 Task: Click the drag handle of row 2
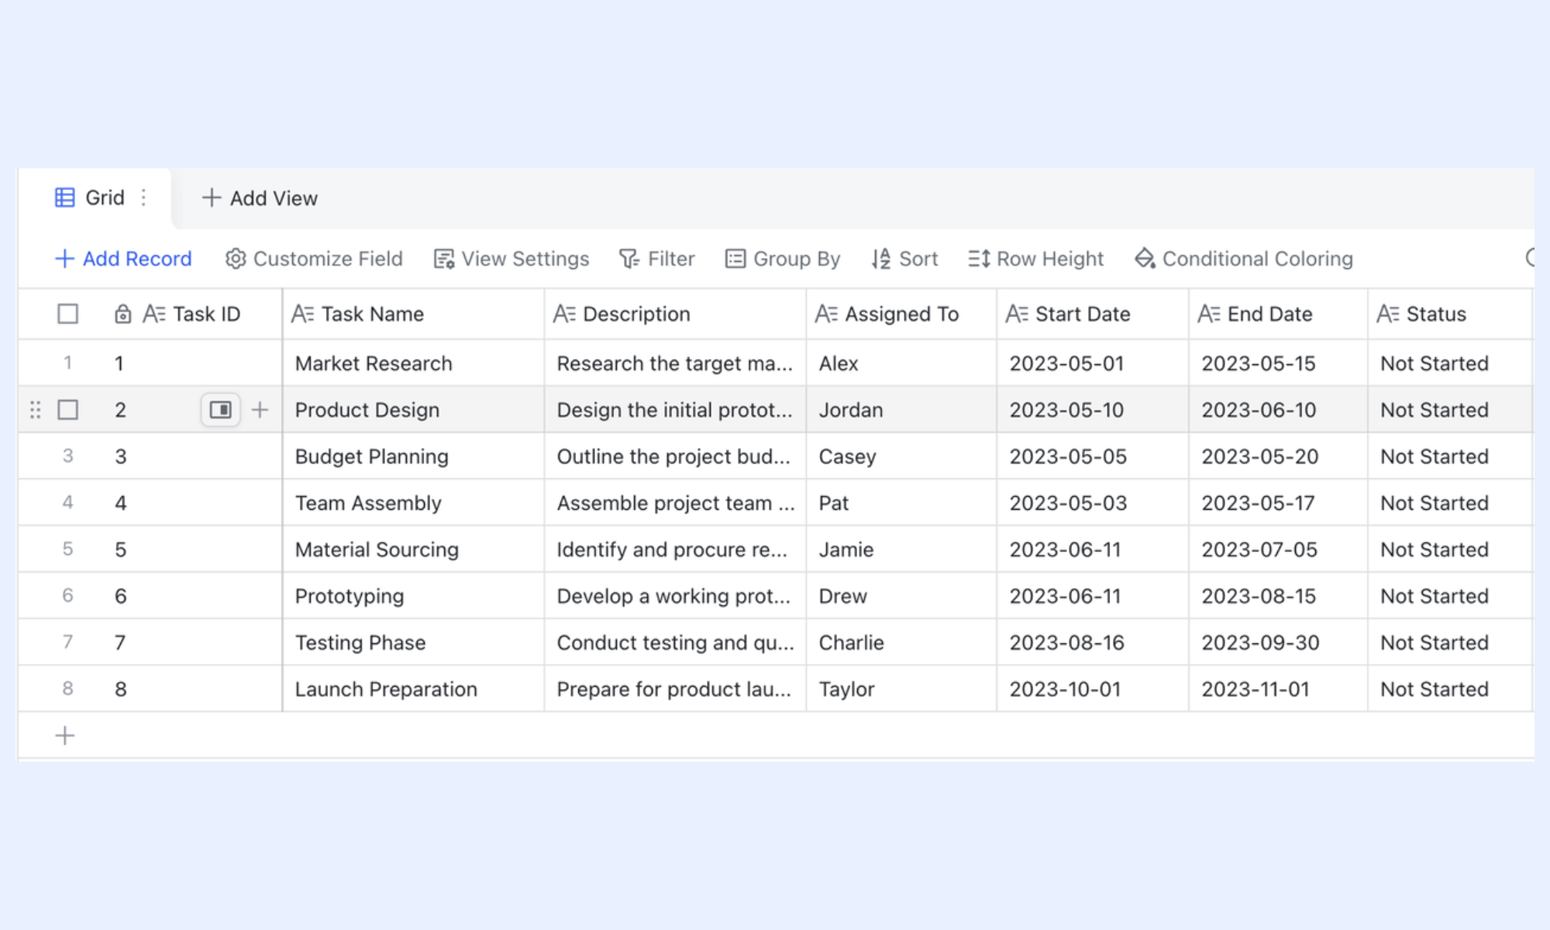click(x=35, y=410)
